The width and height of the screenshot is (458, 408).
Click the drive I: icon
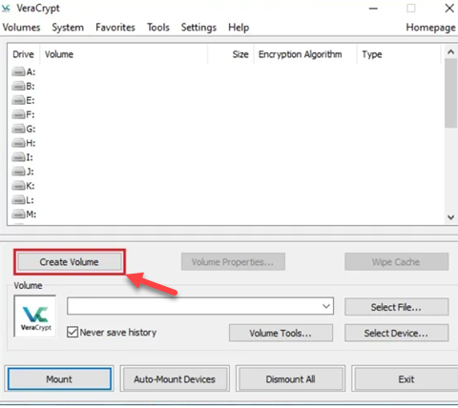point(18,157)
